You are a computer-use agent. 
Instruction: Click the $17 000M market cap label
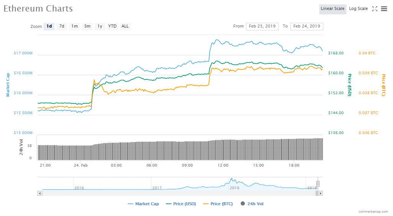coord(23,53)
